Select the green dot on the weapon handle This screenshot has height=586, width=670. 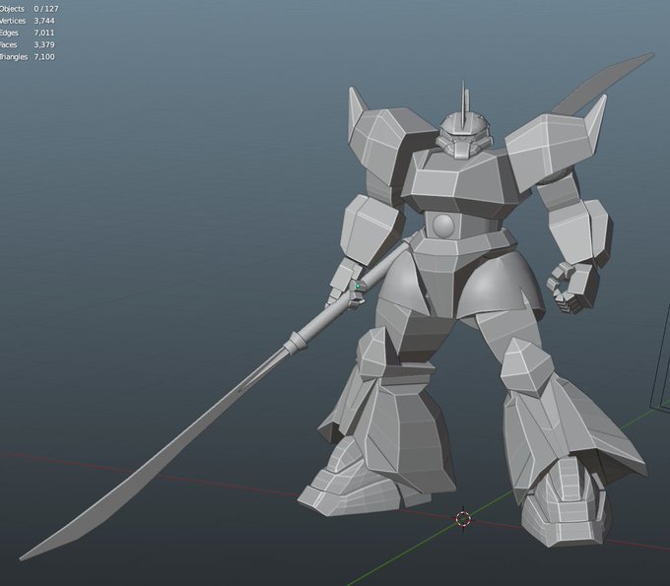click(358, 286)
